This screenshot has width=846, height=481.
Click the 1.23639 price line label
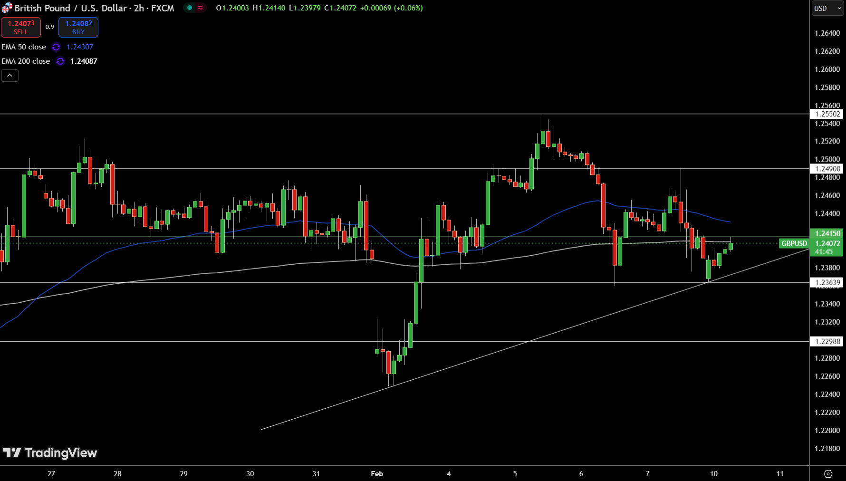[x=827, y=282]
